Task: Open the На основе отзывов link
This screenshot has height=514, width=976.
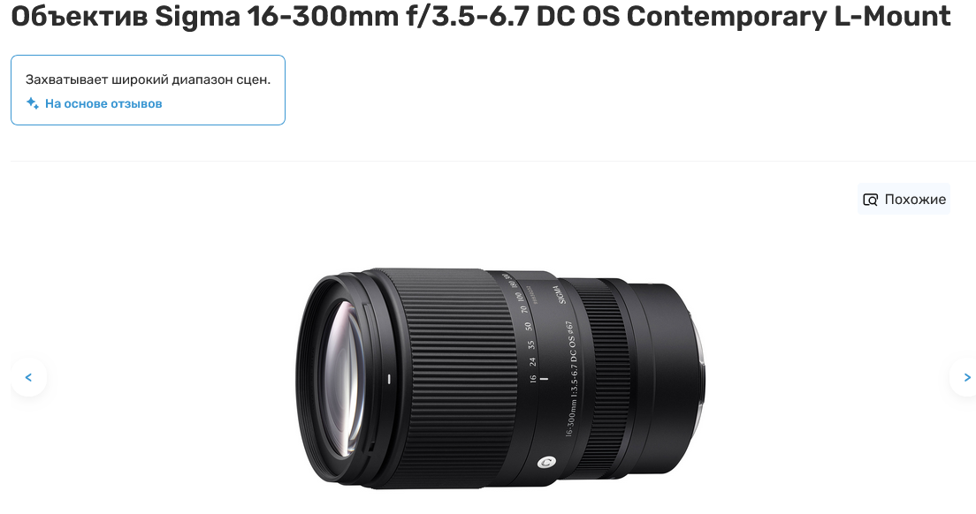Action: (103, 104)
